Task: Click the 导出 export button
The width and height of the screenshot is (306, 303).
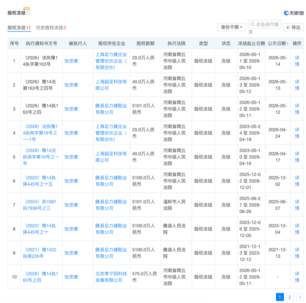Action: 293,27
